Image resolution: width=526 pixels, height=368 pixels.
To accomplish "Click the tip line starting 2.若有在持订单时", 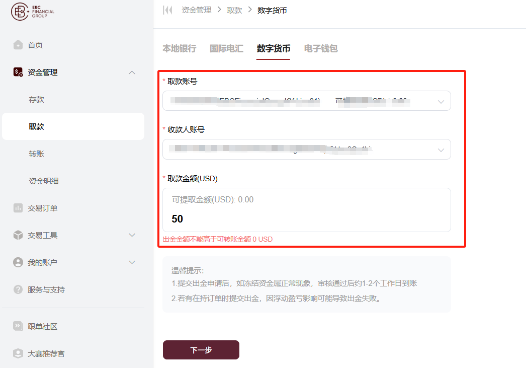I will [x=278, y=298].
